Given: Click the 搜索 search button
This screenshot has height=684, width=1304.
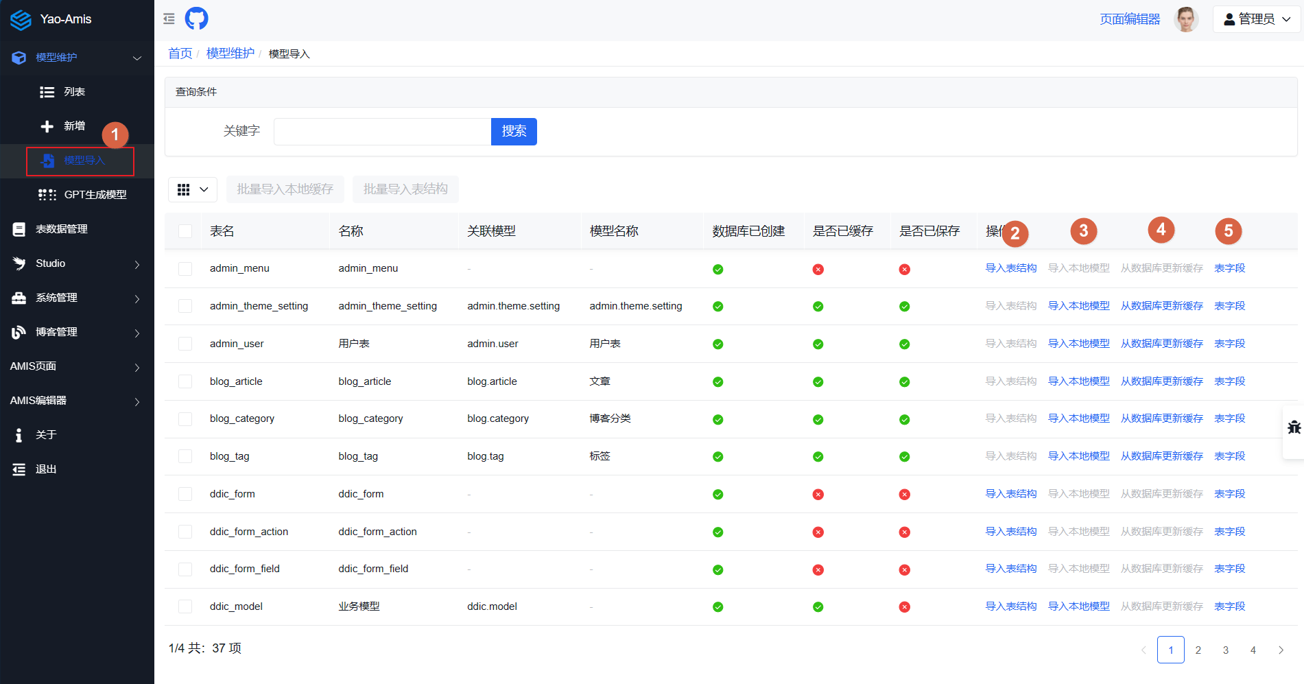Looking at the screenshot, I should tap(514, 132).
